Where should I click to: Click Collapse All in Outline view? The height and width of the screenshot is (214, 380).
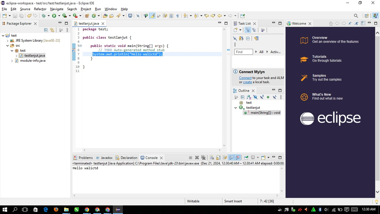click(x=242, y=97)
